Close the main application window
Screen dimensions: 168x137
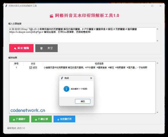point(160,6)
